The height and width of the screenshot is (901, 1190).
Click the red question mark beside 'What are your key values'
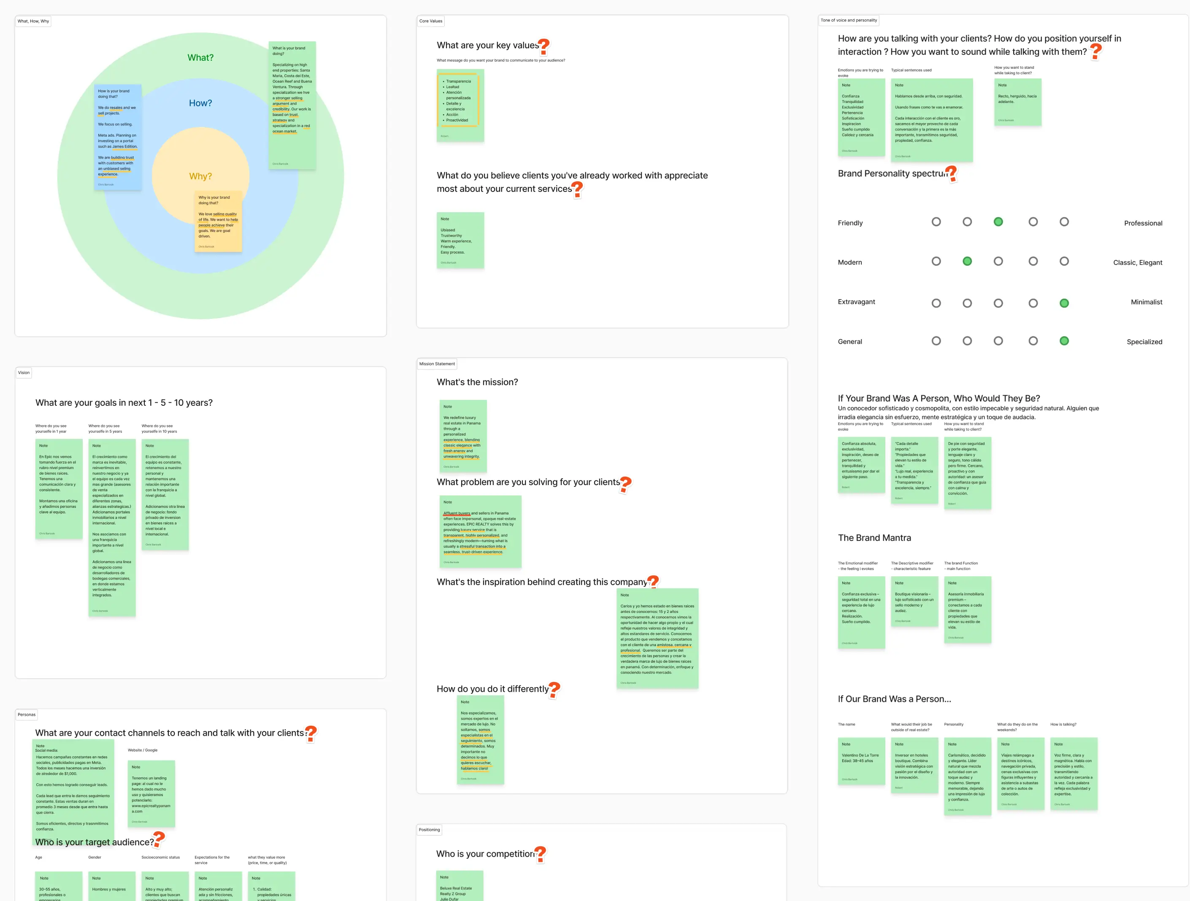pyautogui.click(x=544, y=47)
